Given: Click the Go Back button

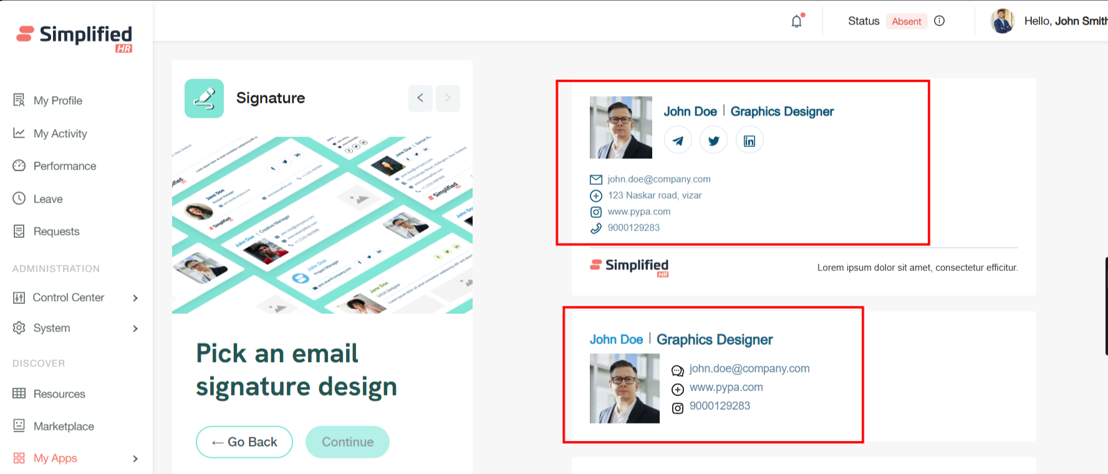Looking at the screenshot, I should pos(244,442).
